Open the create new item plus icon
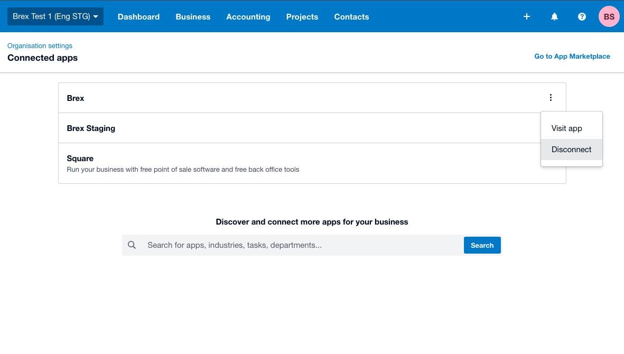 tap(526, 16)
